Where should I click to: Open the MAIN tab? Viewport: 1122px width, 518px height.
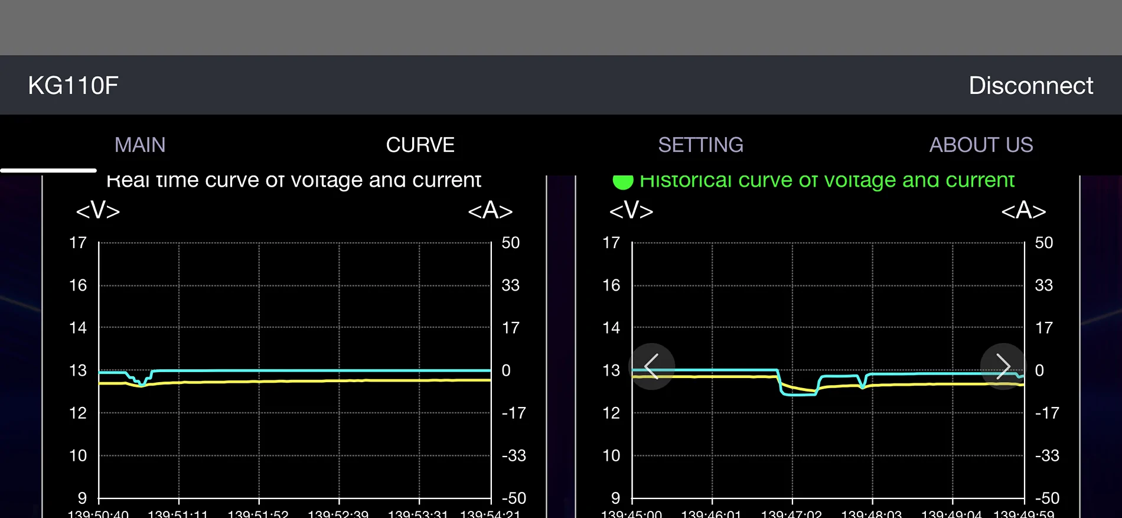[140, 145]
